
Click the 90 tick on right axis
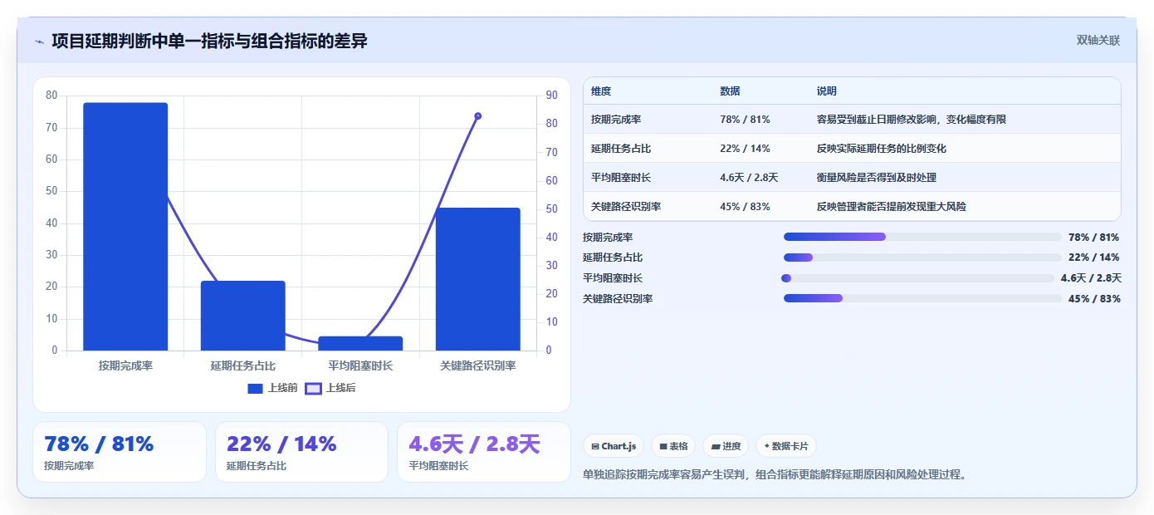click(x=552, y=96)
